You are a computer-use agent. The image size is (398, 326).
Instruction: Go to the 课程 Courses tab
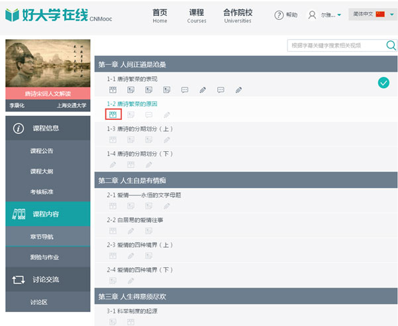[x=197, y=16]
